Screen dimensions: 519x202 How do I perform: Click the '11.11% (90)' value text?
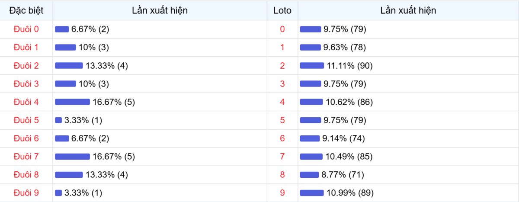(349, 66)
